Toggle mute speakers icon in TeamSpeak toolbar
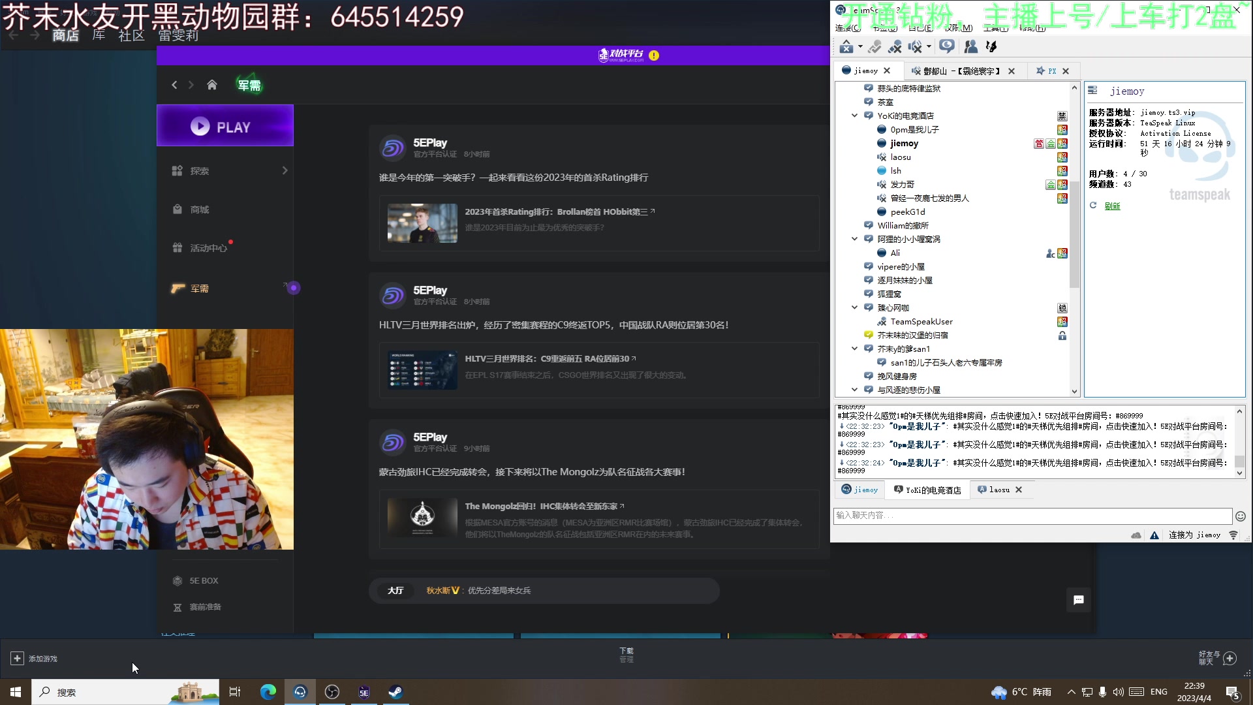Screen dimensions: 1253x705 [x=915, y=47]
